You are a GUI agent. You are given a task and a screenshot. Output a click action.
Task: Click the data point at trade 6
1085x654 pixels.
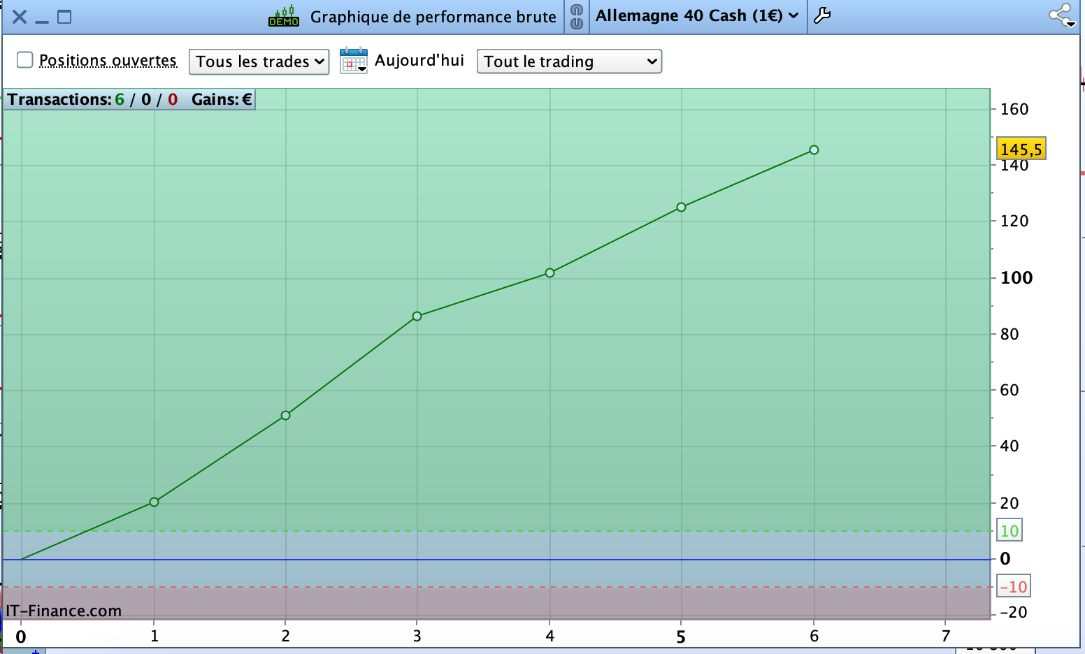click(814, 150)
